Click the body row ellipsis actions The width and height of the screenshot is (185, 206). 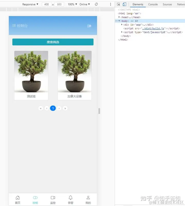[116, 21]
